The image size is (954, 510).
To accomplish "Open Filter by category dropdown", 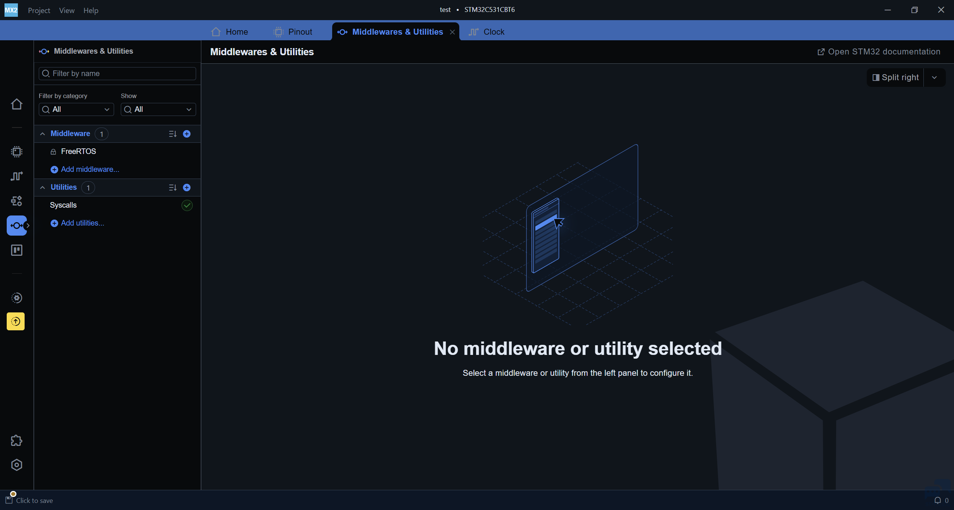I will [76, 109].
